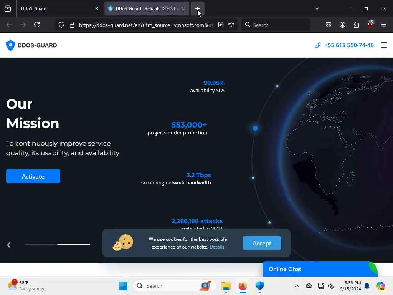Open Firefox account icon

(342, 25)
